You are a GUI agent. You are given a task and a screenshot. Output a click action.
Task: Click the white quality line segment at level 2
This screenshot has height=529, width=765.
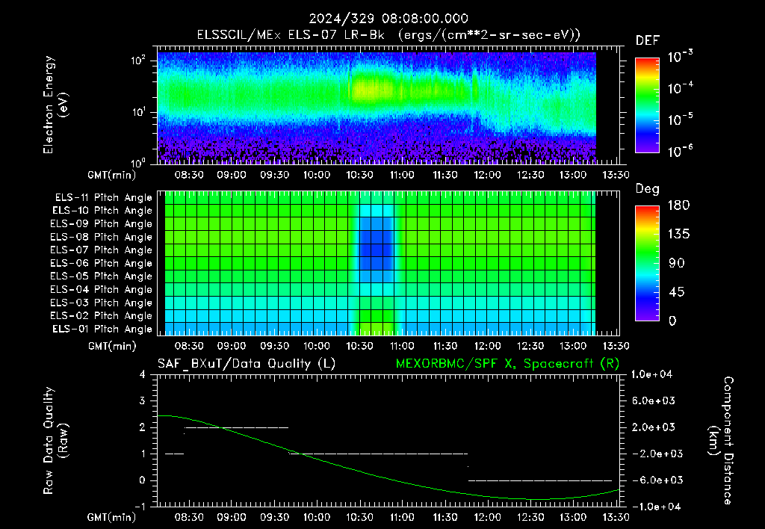(x=237, y=427)
